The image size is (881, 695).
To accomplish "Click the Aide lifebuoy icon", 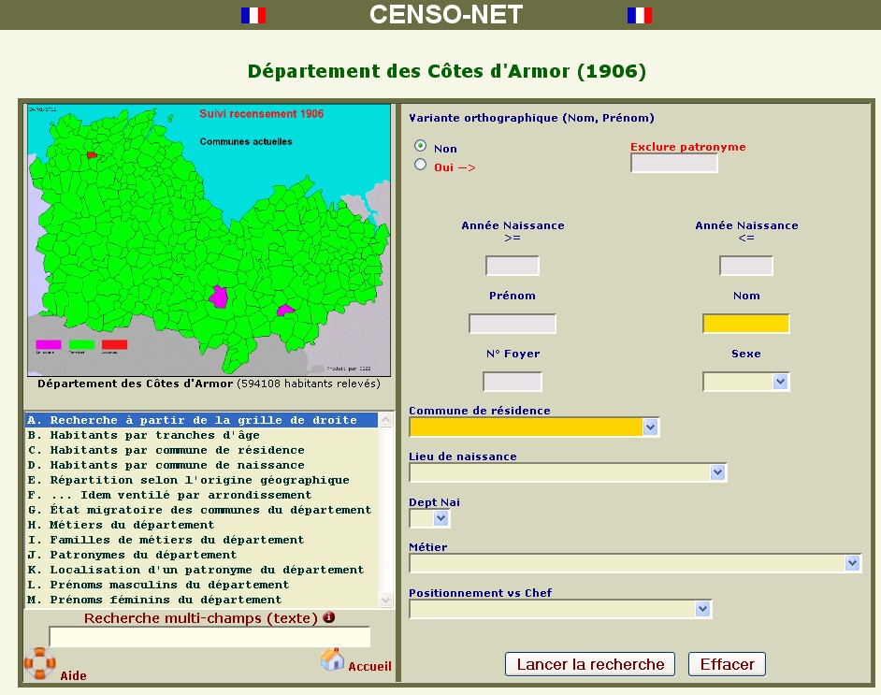I will (40, 662).
